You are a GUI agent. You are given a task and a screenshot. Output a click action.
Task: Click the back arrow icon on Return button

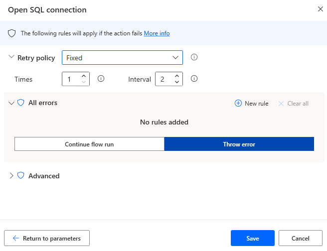click(16, 238)
